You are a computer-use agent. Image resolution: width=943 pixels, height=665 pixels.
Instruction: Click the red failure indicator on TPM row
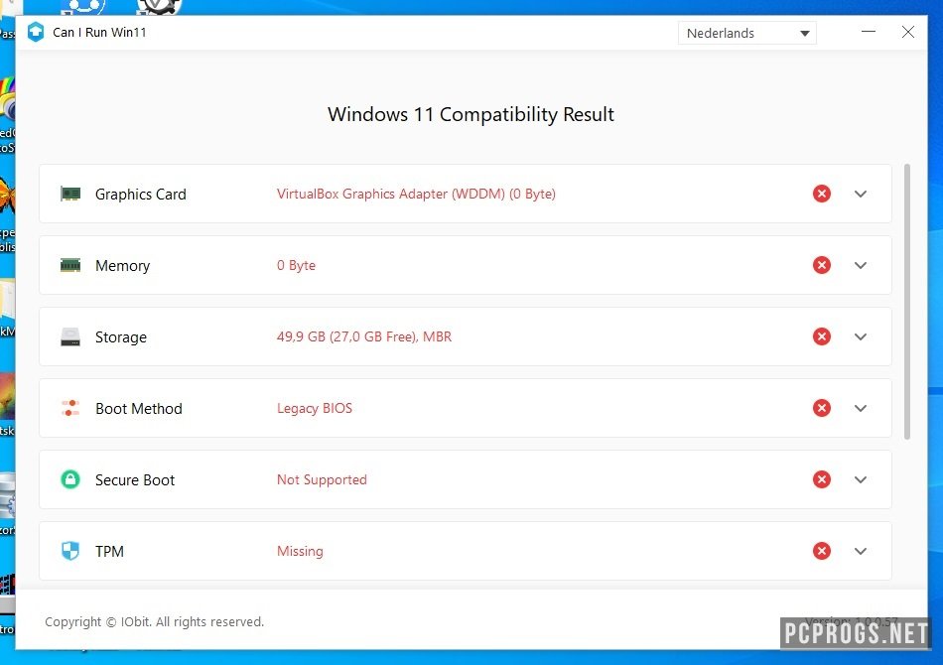click(x=822, y=551)
